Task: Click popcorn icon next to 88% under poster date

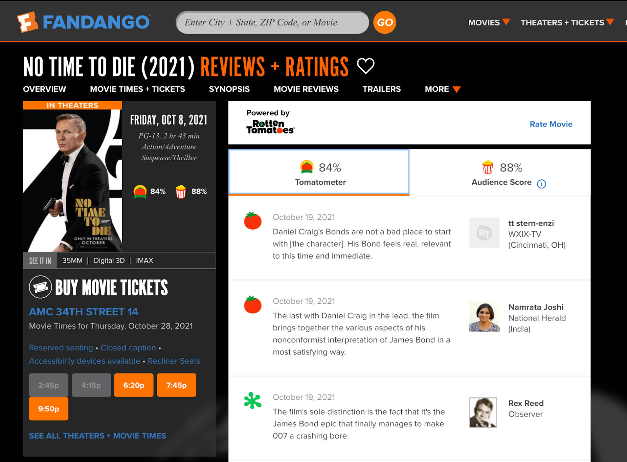Action: click(181, 192)
